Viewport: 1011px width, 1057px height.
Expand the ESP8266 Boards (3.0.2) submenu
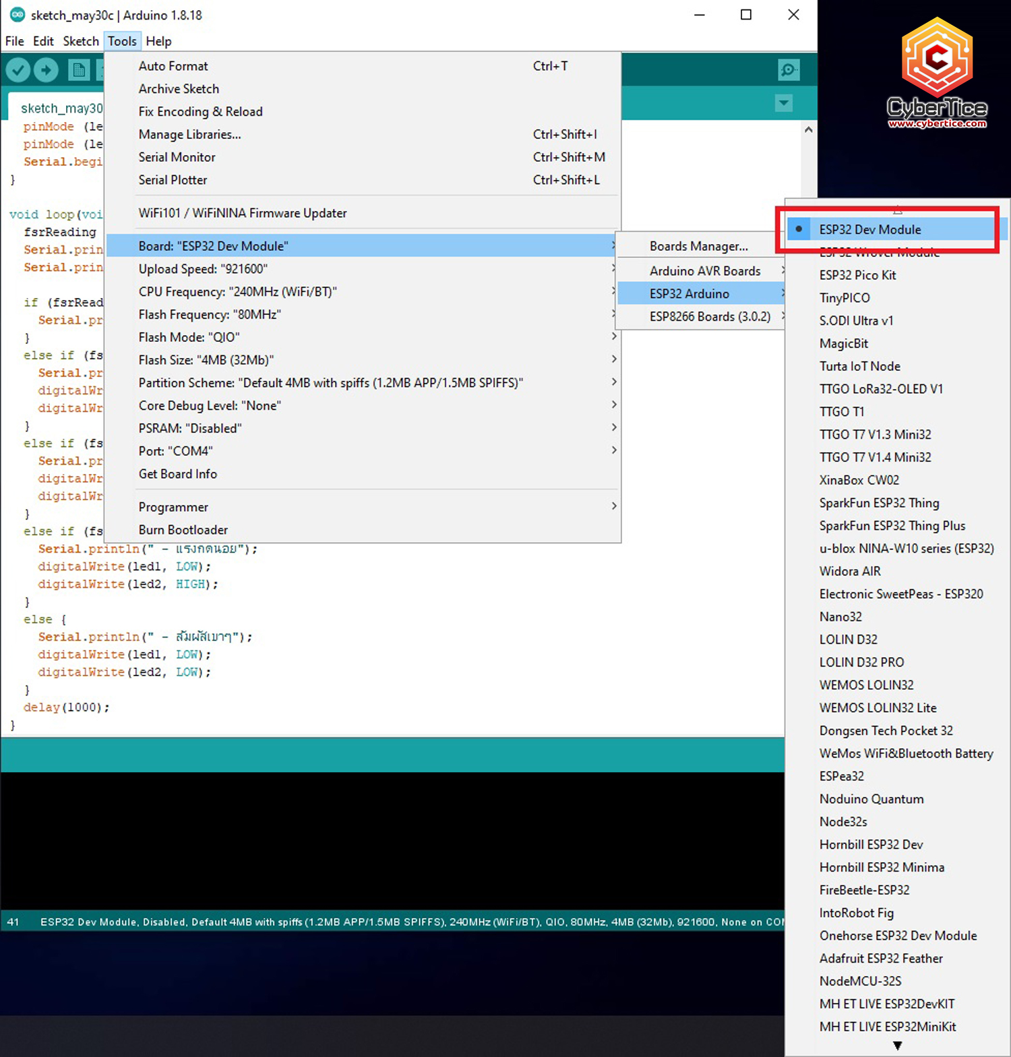click(709, 316)
